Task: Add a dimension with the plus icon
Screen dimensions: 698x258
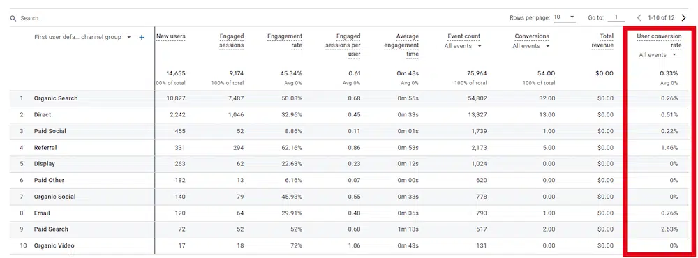Action: pyautogui.click(x=142, y=38)
